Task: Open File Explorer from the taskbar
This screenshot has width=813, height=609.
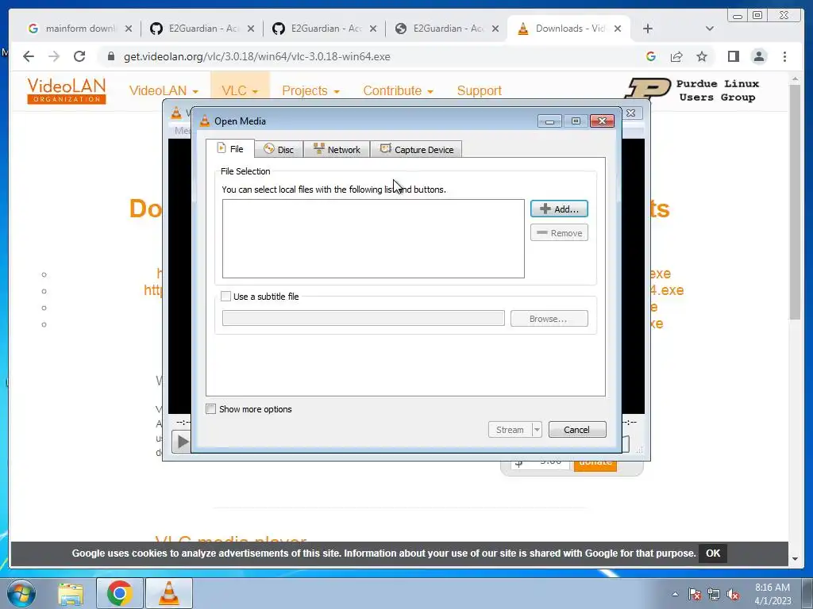Action: [x=71, y=593]
